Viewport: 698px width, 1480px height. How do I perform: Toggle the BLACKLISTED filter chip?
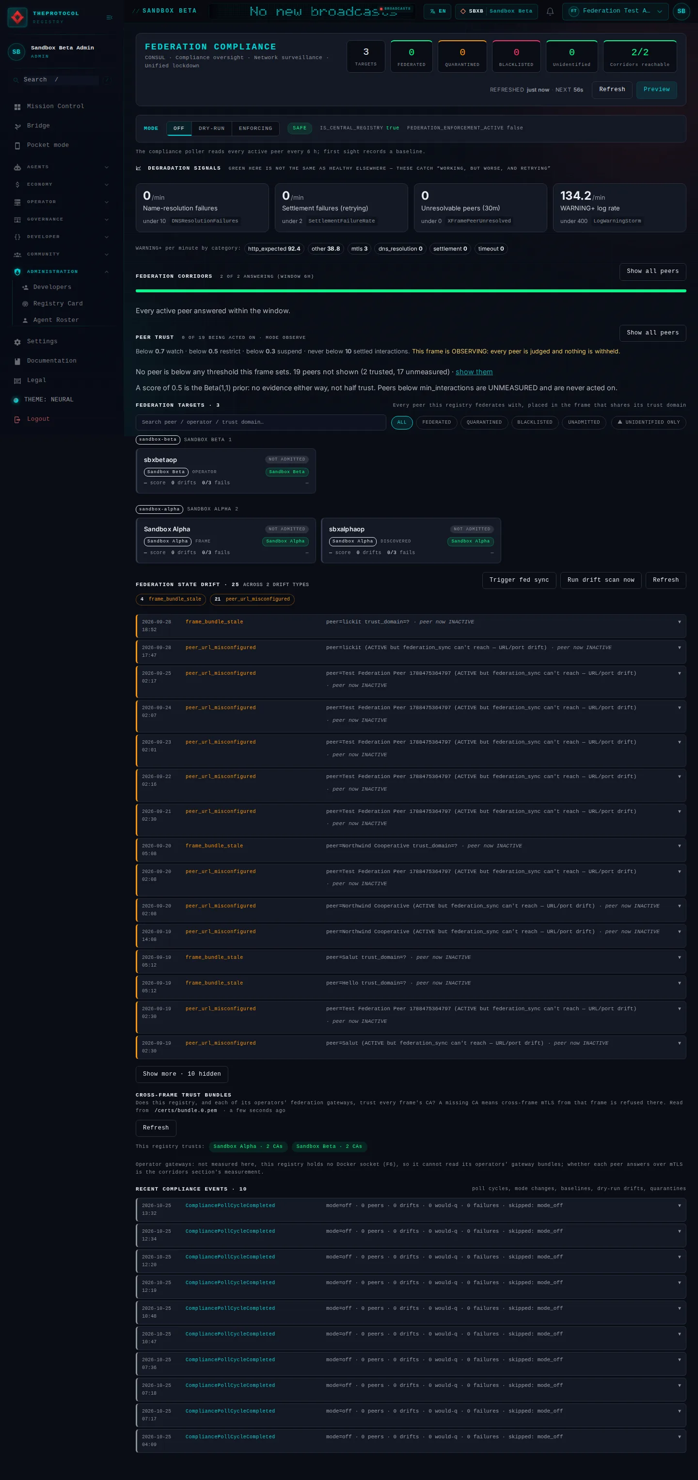click(x=535, y=422)
